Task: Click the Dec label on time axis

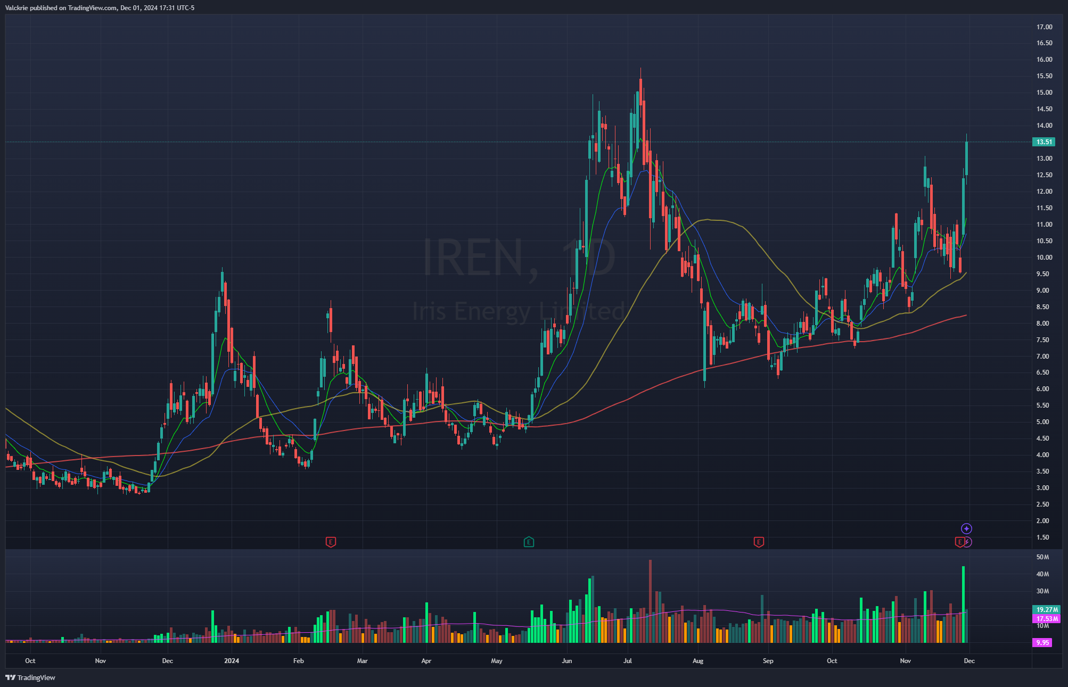Action: (x=969, y=661)
